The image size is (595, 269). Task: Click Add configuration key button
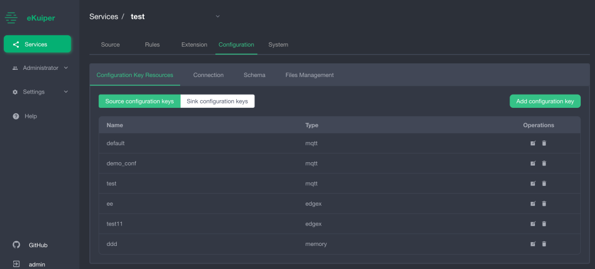click(545, 101)
